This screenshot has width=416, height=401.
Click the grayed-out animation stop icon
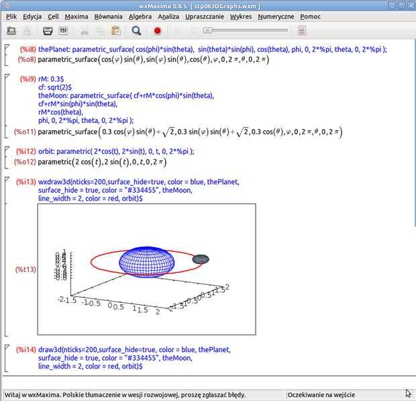point(194,31)
